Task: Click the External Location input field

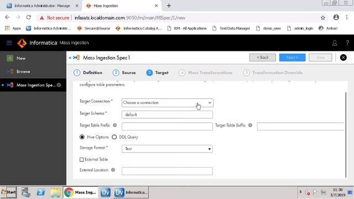Action: pos(167,171)
